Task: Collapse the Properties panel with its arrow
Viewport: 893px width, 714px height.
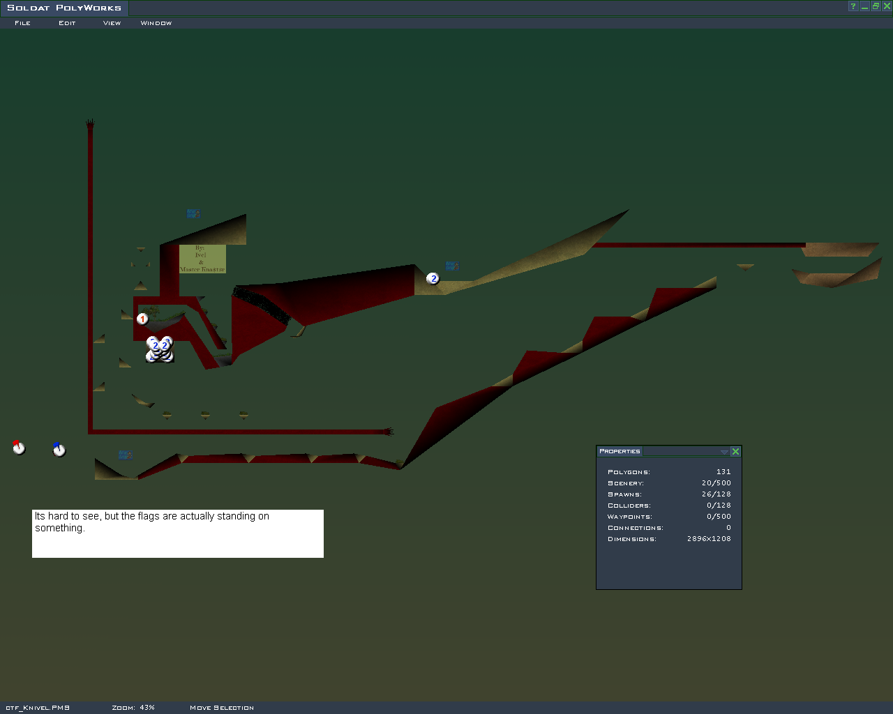Action: point(724,452)
